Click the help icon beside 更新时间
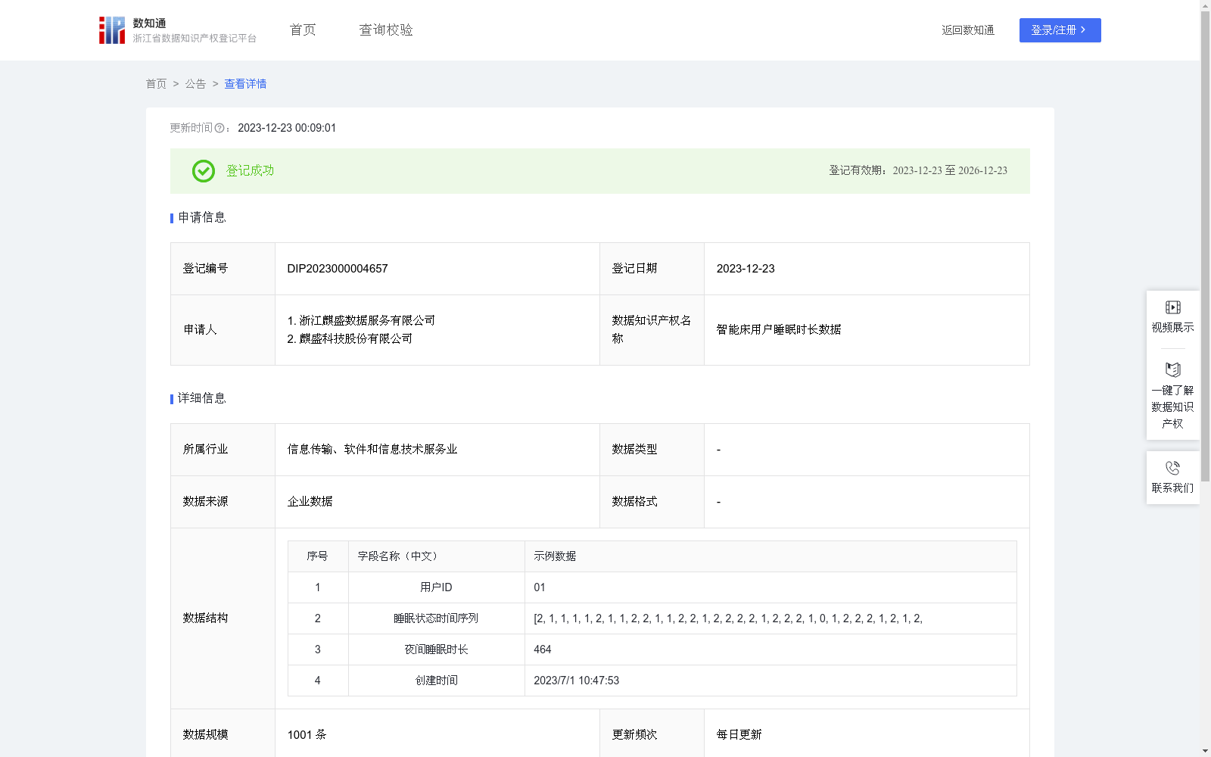Screen dimensions: 1211x757 pos(219,129)
